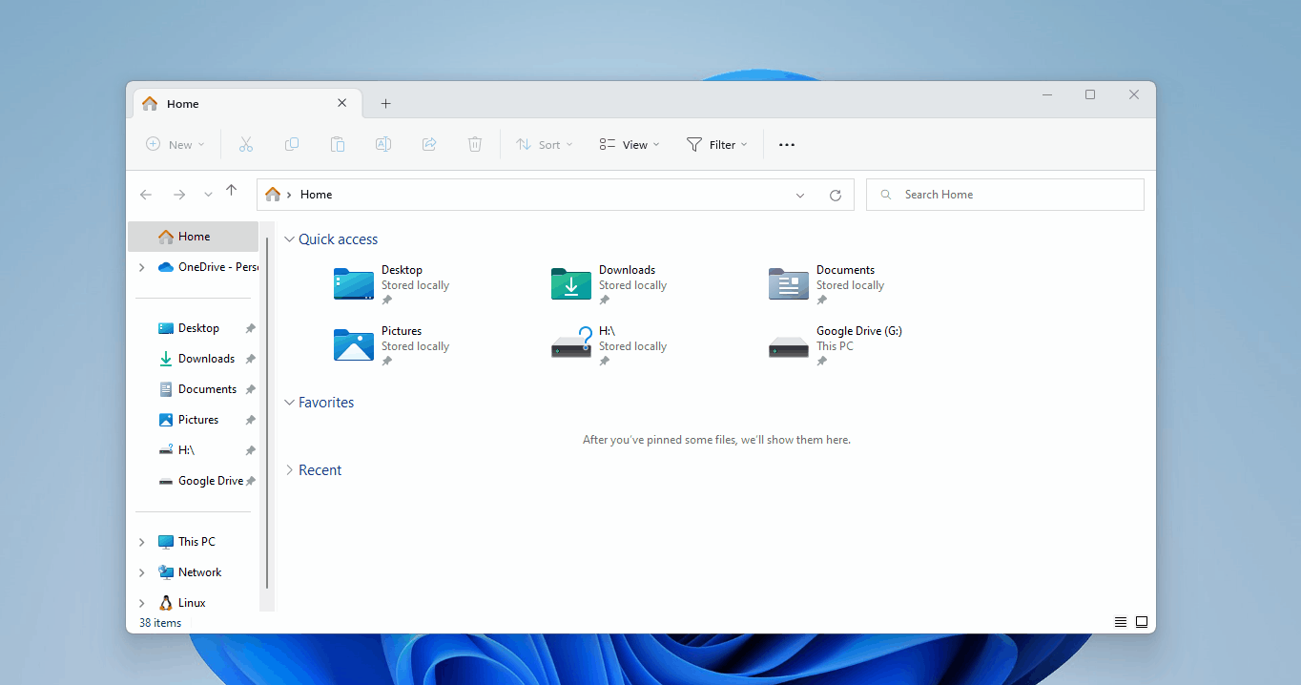Refresh the Home view
This screenshot has width=1301, height=685.
pos(836,195)
